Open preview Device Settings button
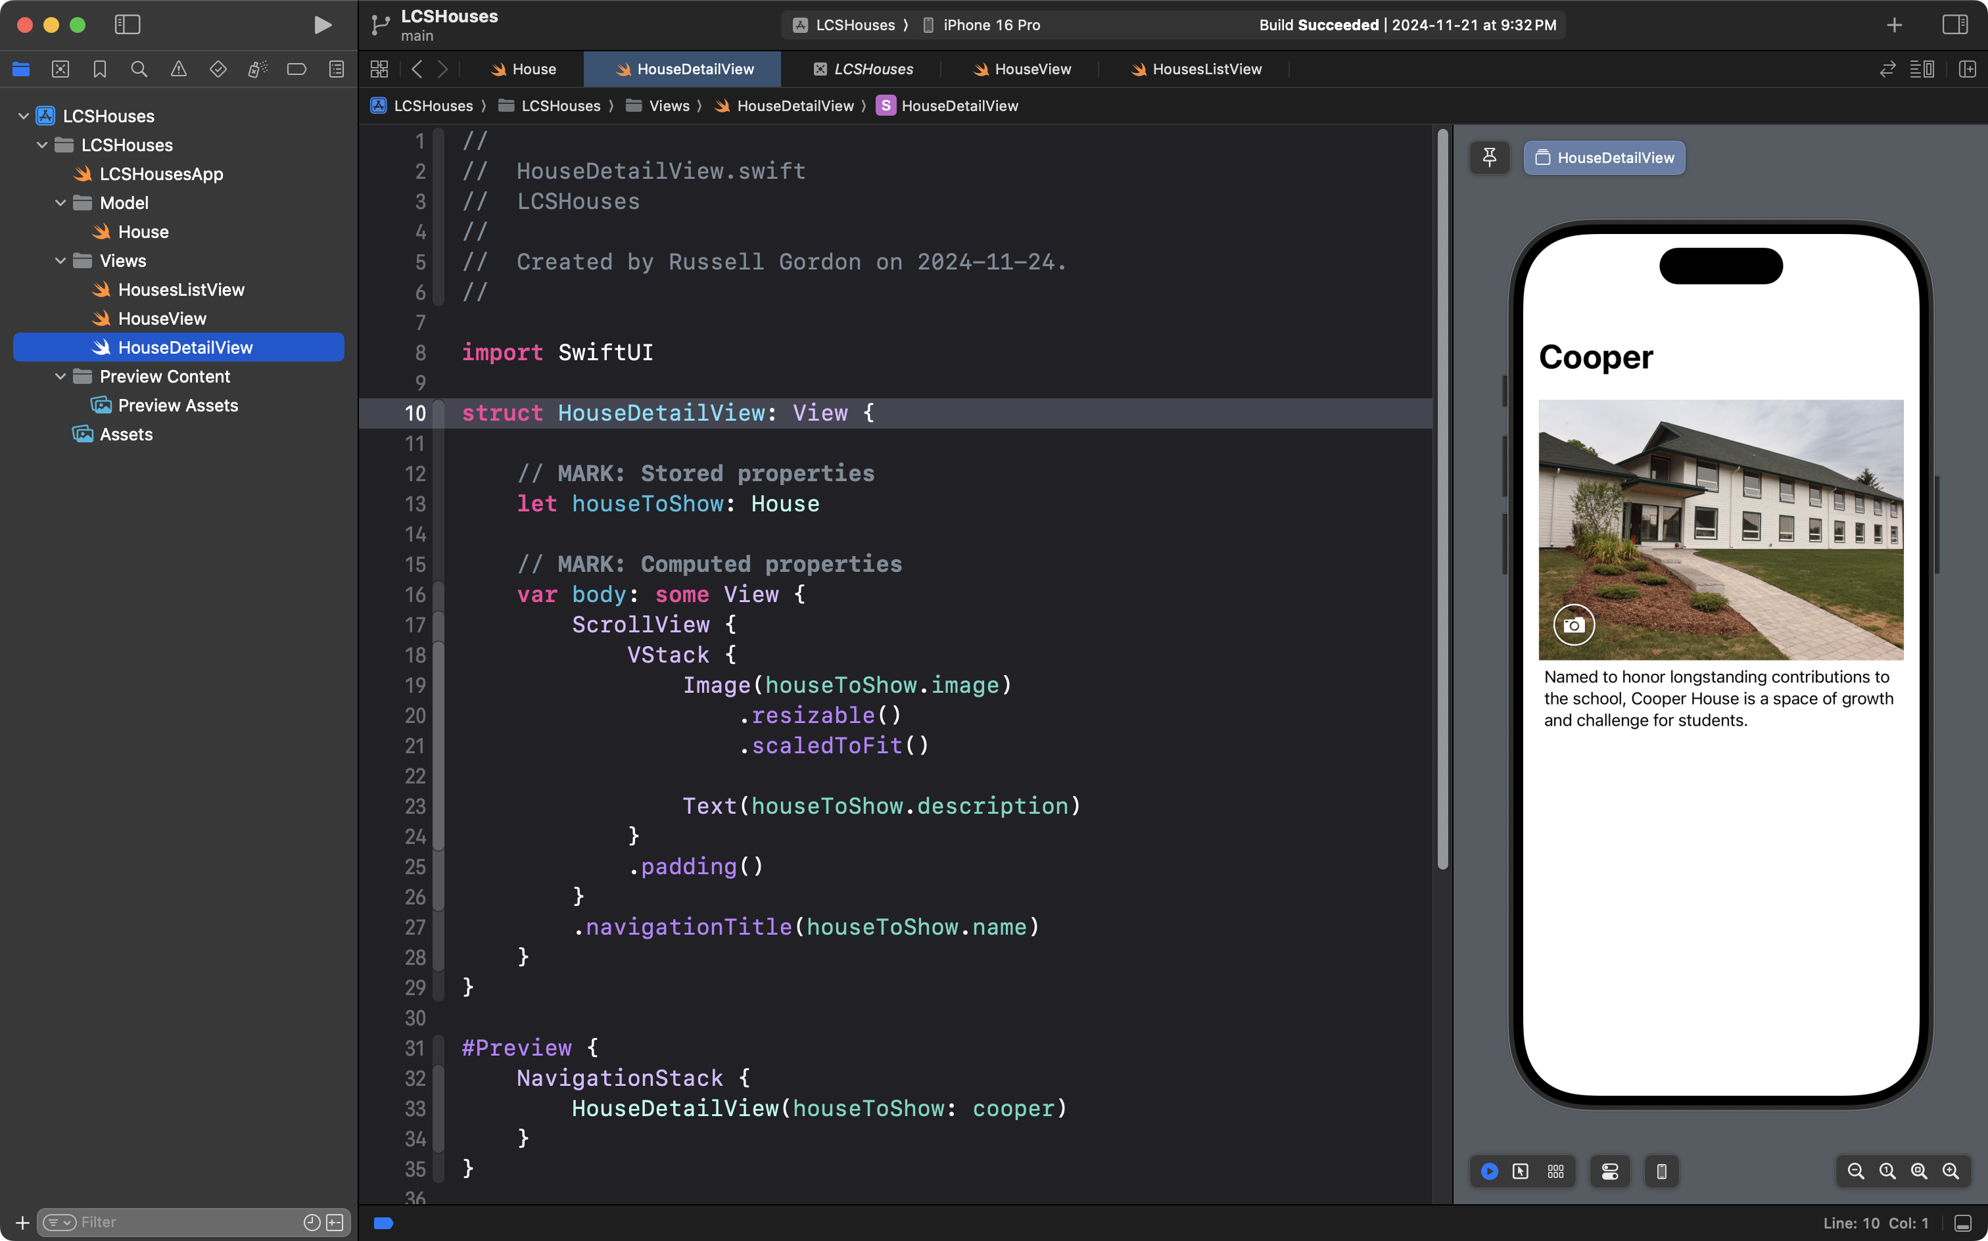 1609,1171
